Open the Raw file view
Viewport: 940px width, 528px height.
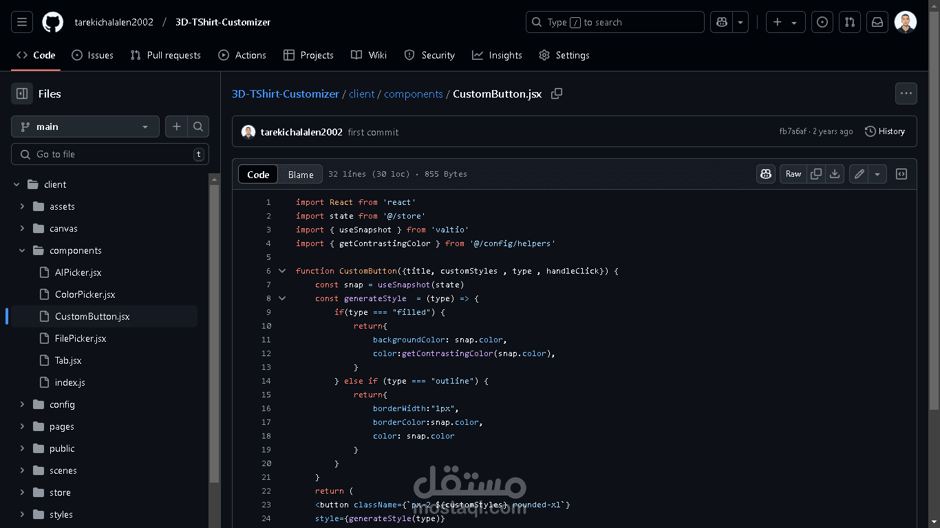[793, 174]
